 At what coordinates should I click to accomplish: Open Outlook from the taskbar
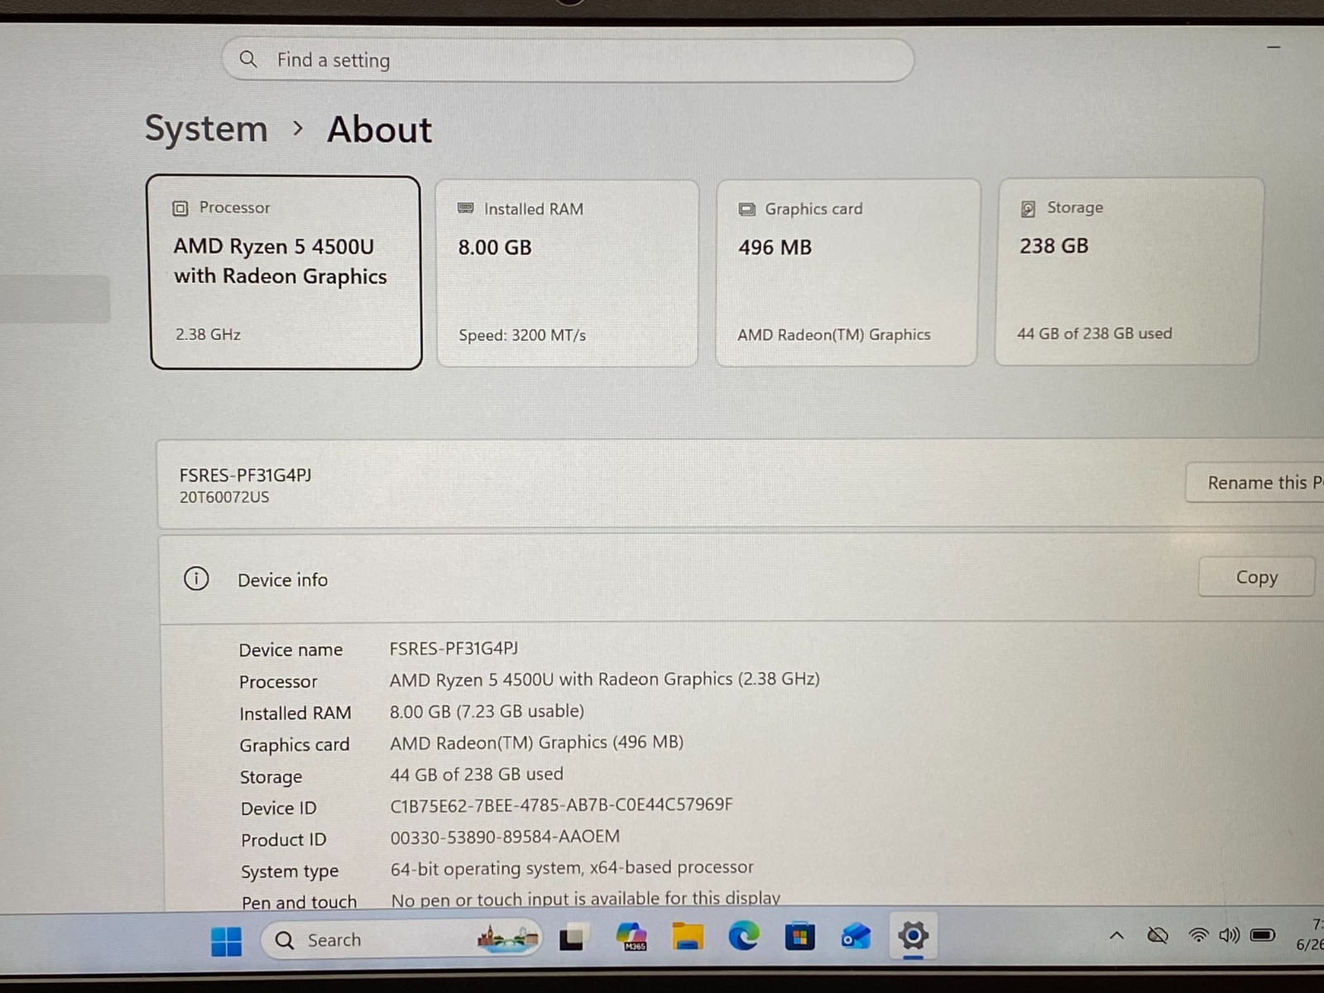[x=856, y=937]
